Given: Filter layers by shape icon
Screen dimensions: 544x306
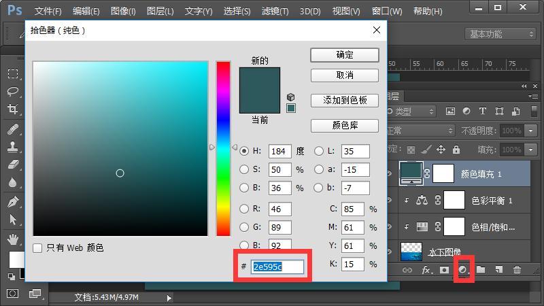Looking at the screenshot, I should click(x=499, y=111).
